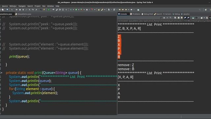Viewport: 211px width, 119px height.
Task: Open the dropdown beside the pencil Search icon
Action: coord(105,10)
